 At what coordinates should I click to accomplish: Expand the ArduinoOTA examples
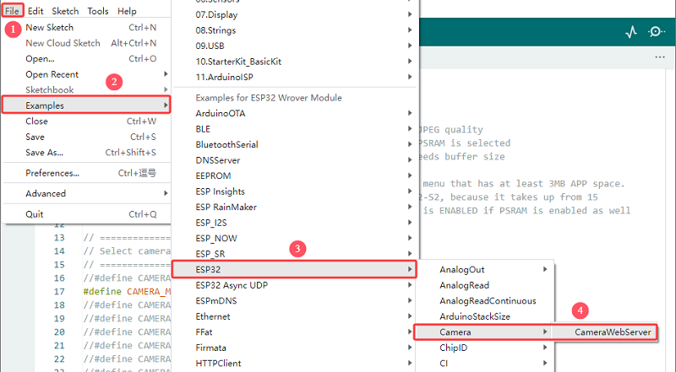pyautogui.click(x=295, y=113)
